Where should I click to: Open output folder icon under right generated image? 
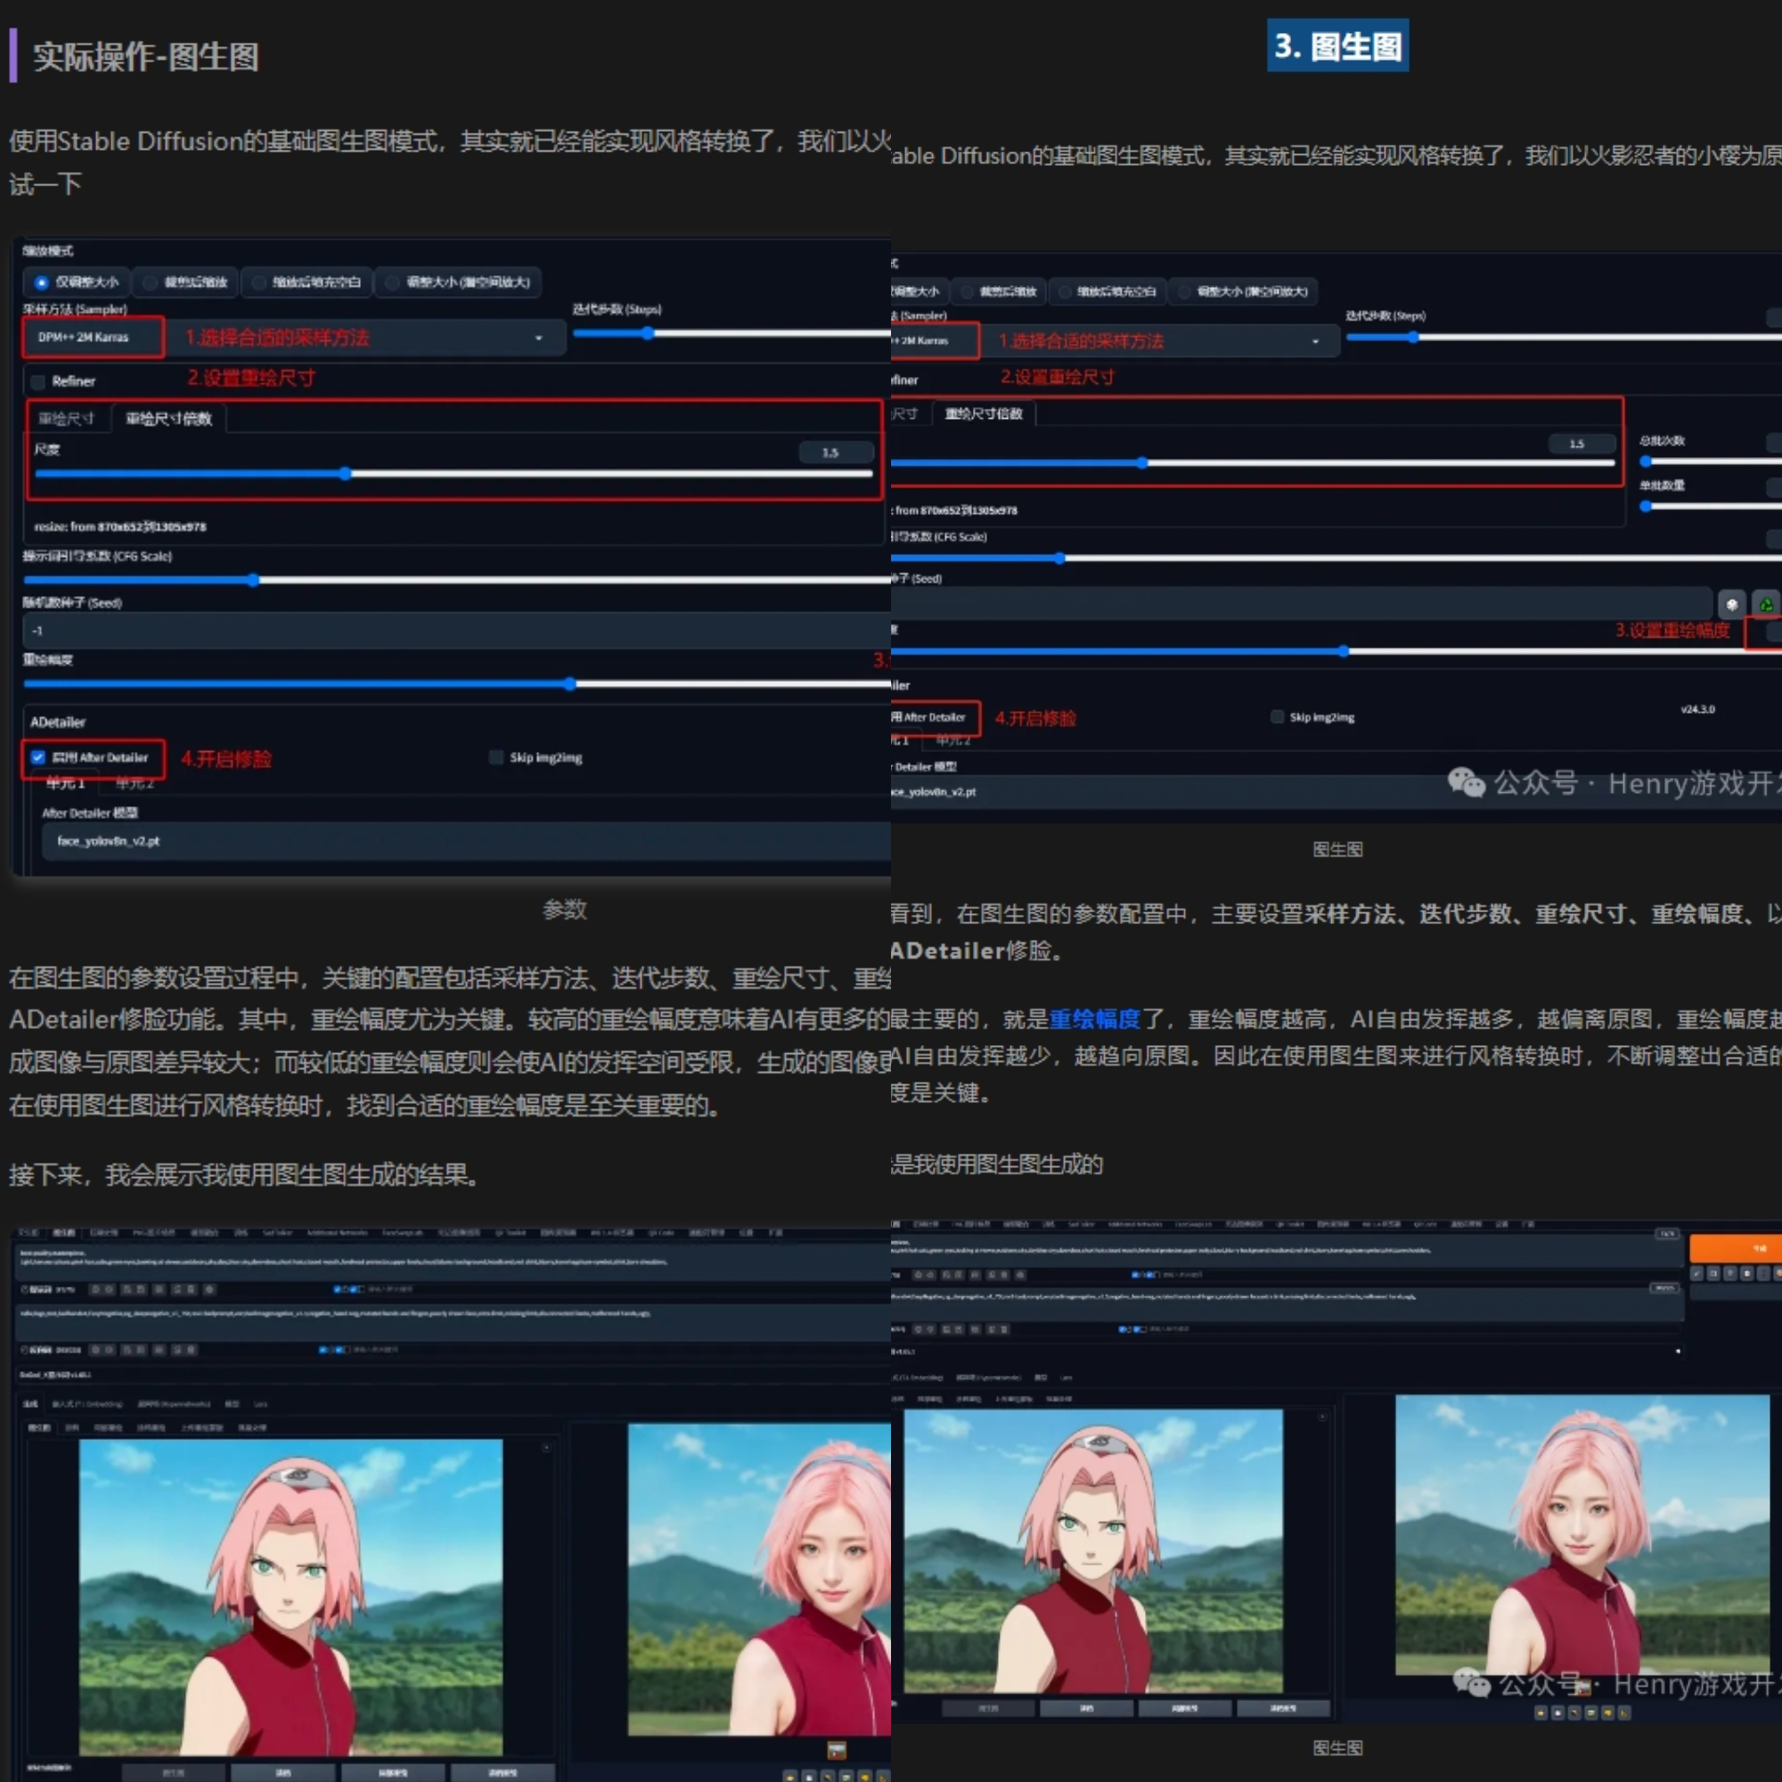[x=1541, y=1713]
